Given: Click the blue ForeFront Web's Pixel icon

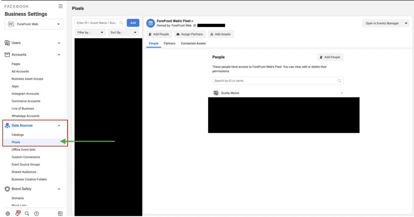Looking at the screenshot, I should click(150, 23).
